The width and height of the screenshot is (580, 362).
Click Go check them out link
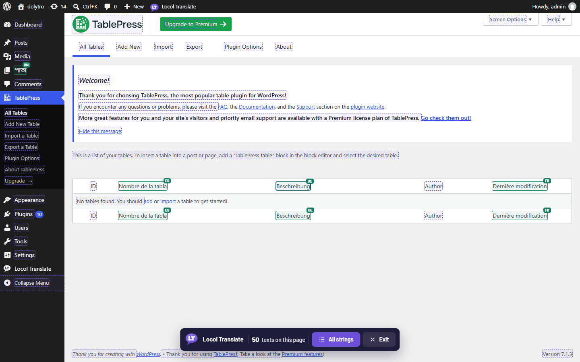click(446, 118)
